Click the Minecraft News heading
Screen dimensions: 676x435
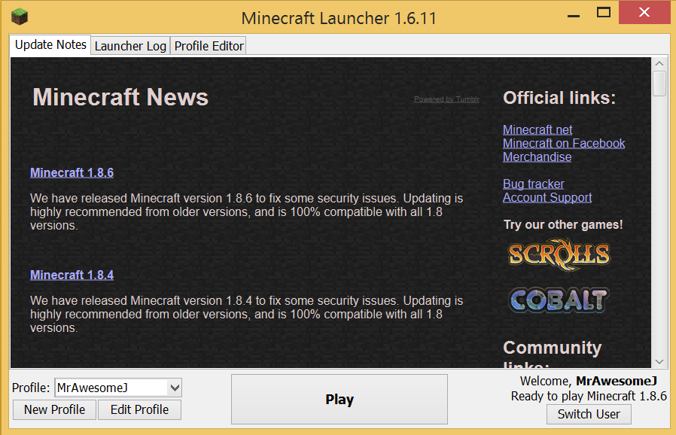(120, 97)
